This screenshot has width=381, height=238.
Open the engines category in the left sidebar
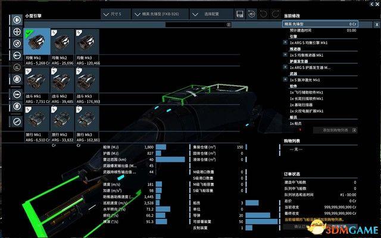point(17,20)
